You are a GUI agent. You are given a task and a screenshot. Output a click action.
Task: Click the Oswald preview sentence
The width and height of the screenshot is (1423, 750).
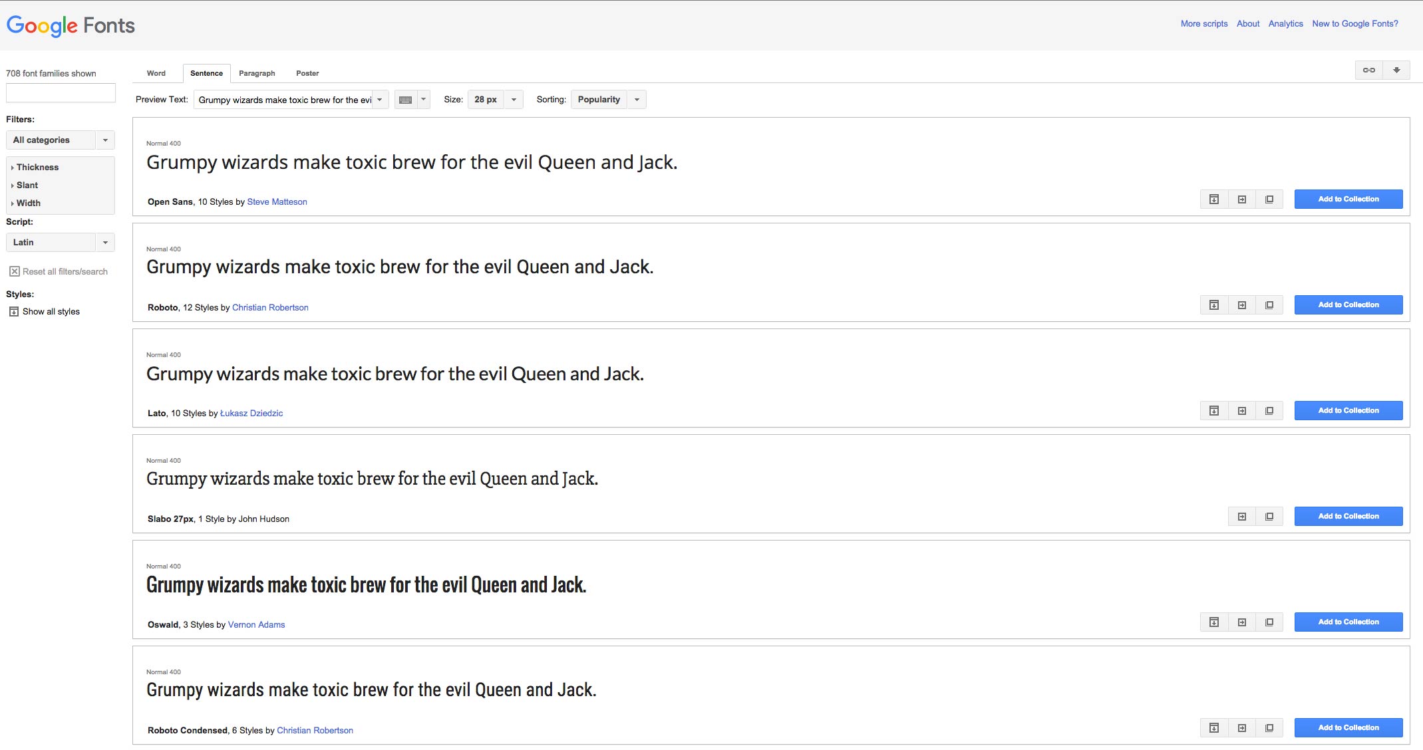coord(367,585)
